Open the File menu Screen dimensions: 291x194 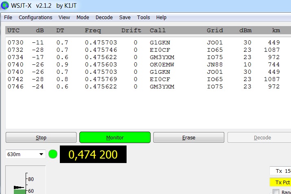click(8, 18)
